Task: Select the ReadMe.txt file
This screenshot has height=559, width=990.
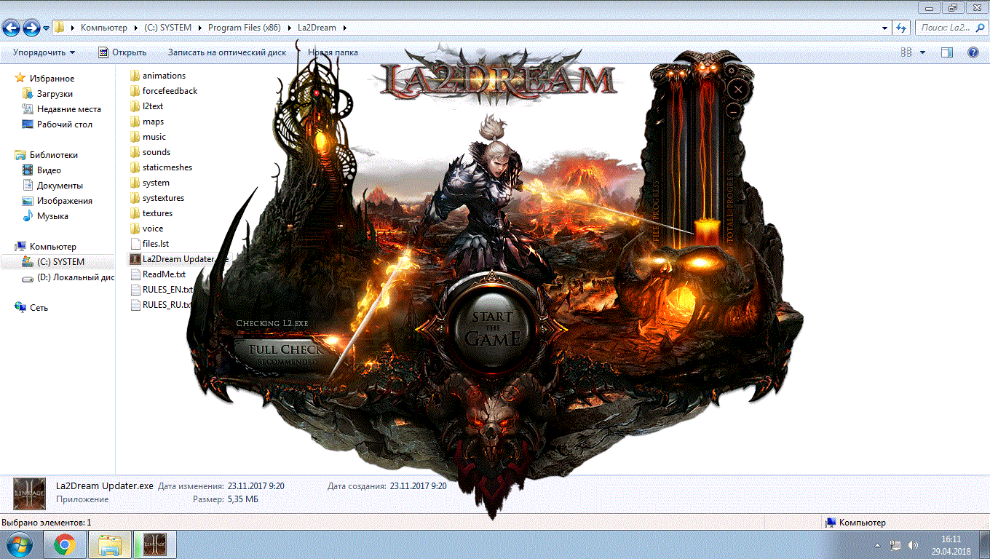Action: [158, 274]
